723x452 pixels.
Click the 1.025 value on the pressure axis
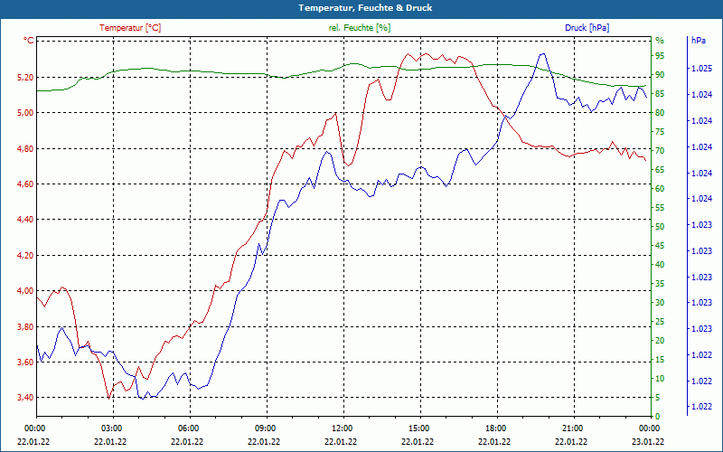(702, 69)
